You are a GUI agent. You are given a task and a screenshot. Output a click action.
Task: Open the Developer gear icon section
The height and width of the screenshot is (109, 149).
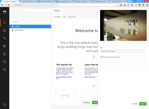click(x=4, y=46)
